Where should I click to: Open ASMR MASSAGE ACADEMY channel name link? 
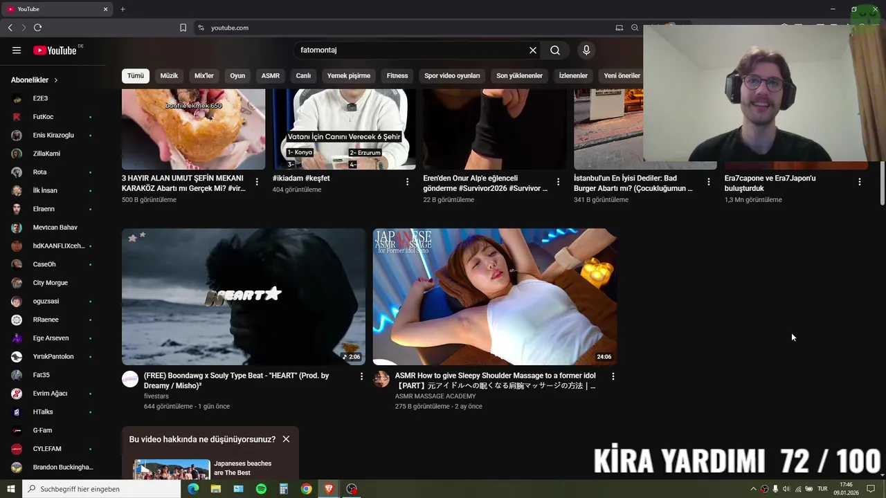[435, 396]
